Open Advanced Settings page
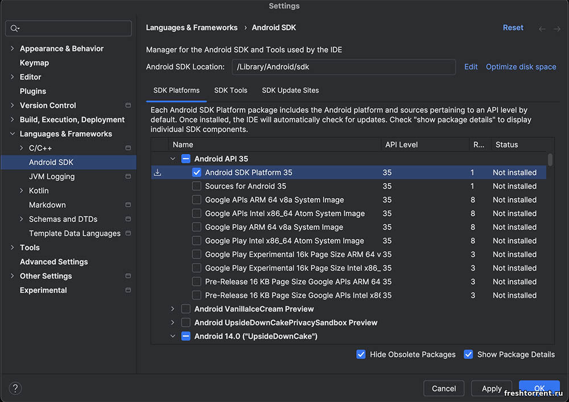Image resolution: width=569 pixels, height=402 pixels. [54, 262]
